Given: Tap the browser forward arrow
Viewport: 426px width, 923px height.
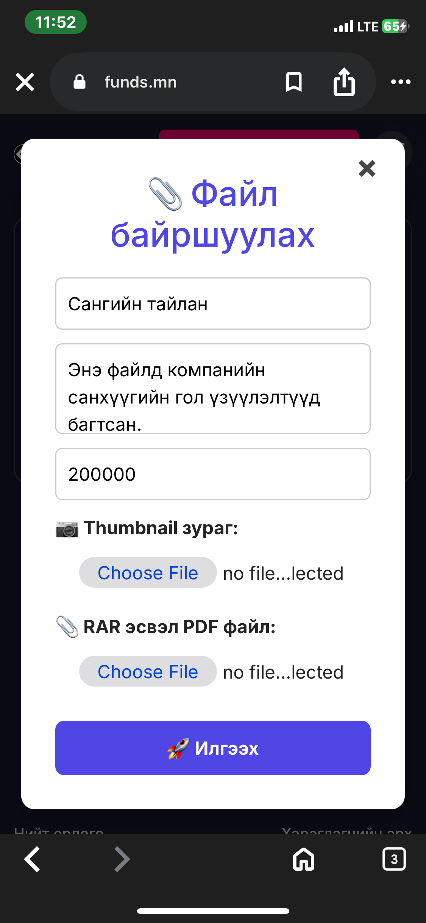Looking at the screenshot, I should tap(122, 859).
